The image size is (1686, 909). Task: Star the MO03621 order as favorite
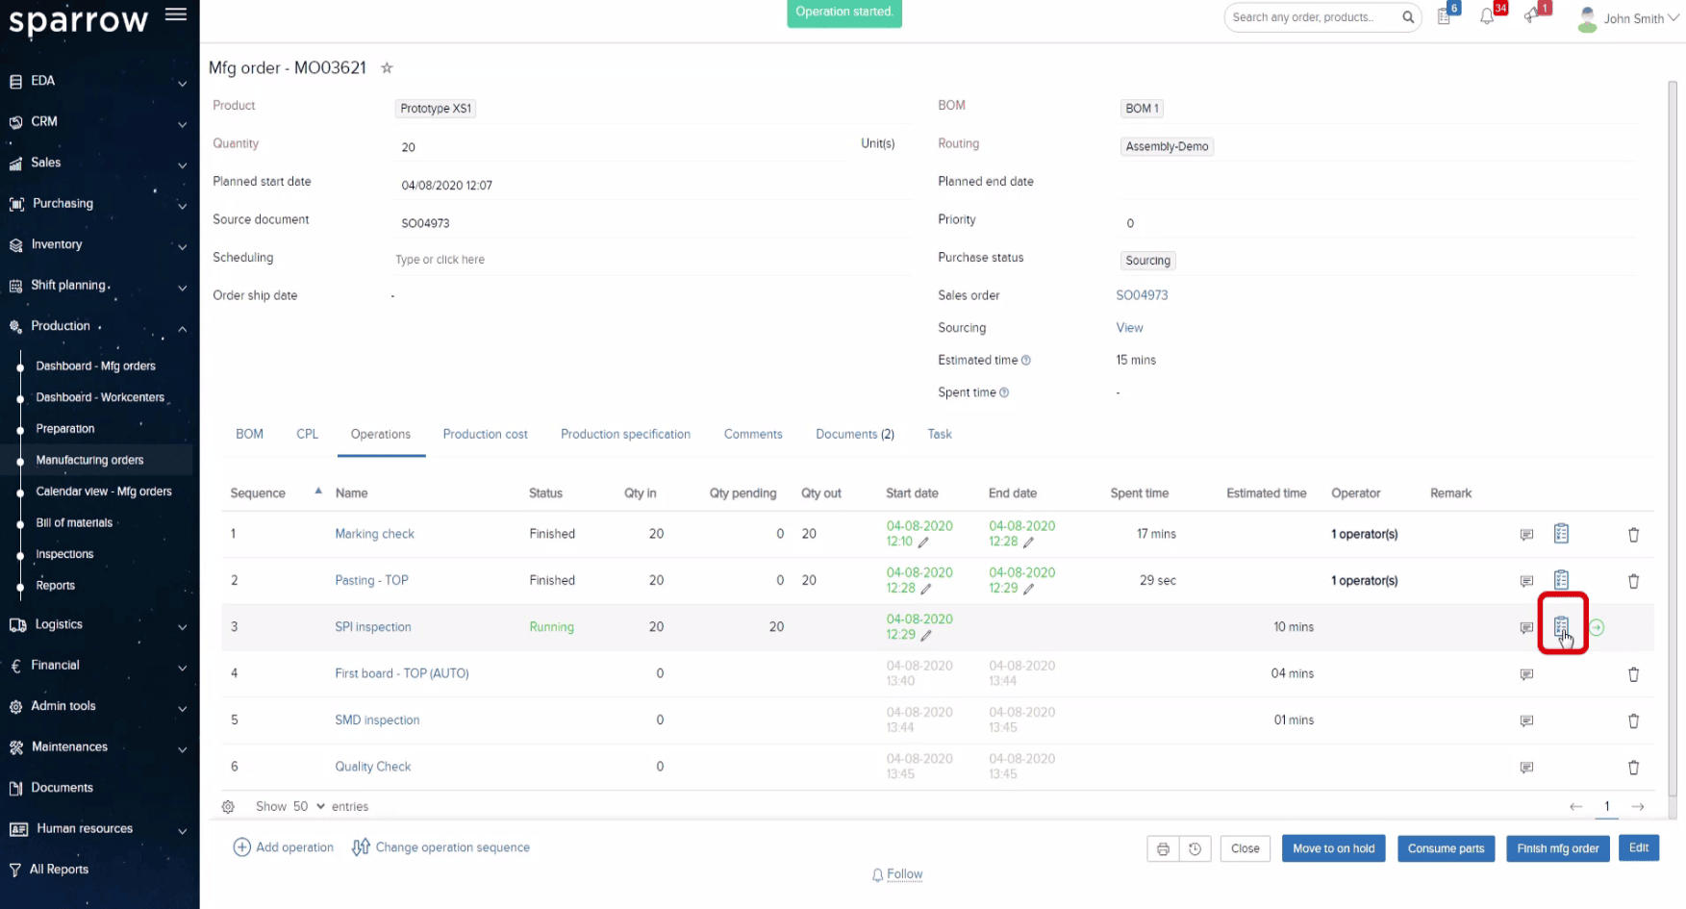[387, 68]
